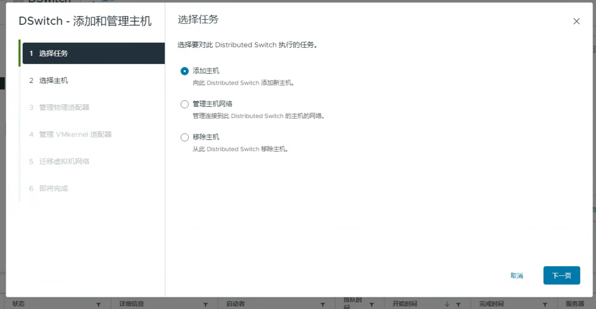Click the 添加主机 description text
The height and width of the screenshot is (309, 596).
pos(243,83)
